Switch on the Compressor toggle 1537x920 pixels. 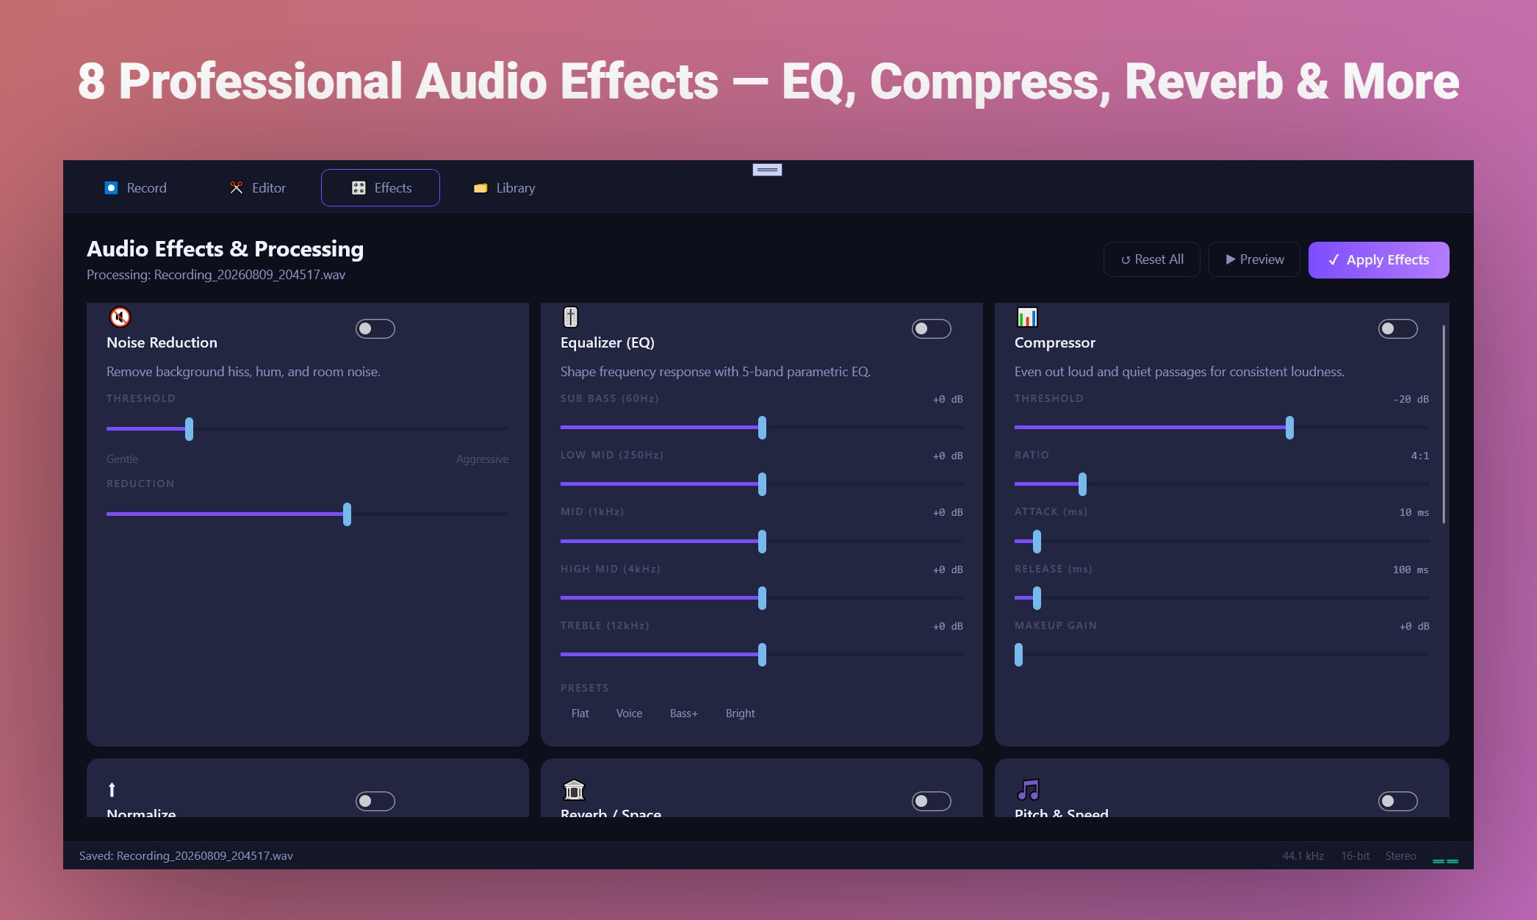[1398, 328]
